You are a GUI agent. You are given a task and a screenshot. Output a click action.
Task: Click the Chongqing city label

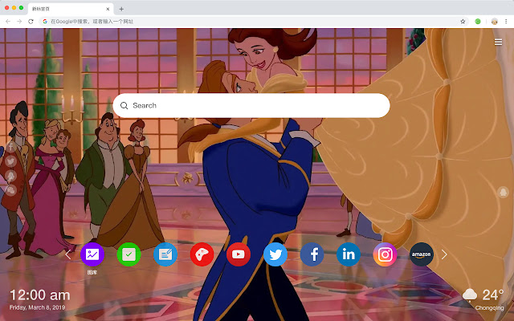489,308
